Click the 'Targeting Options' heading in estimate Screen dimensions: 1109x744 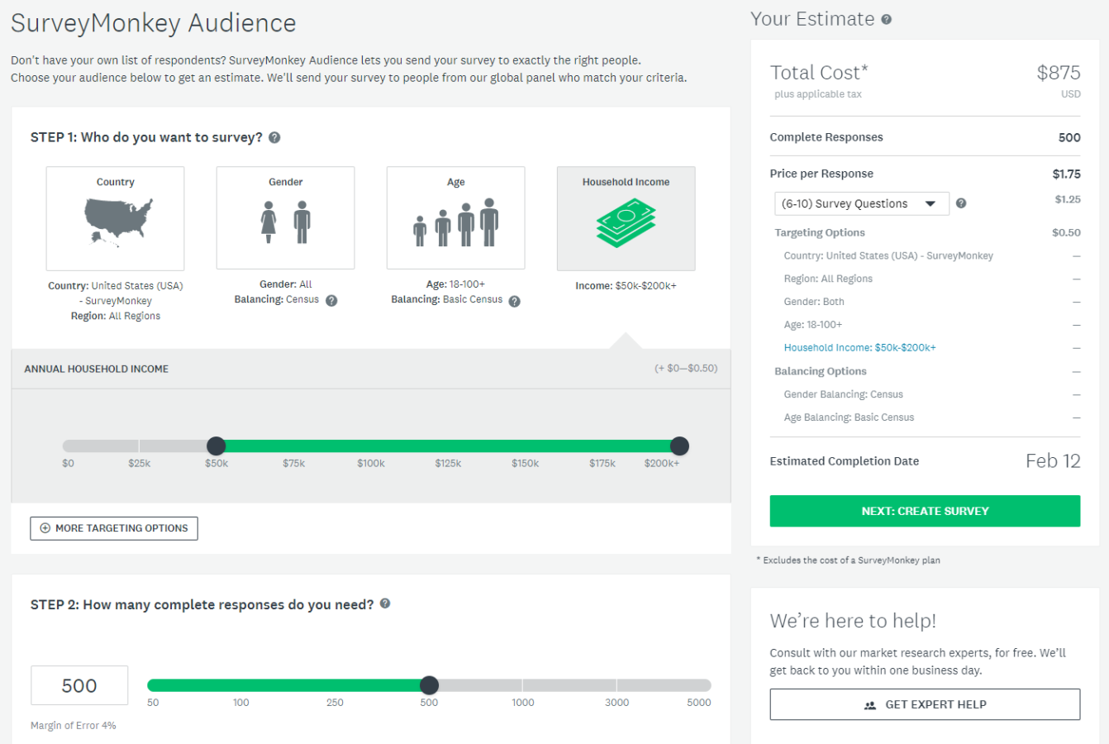click(820, 233)
